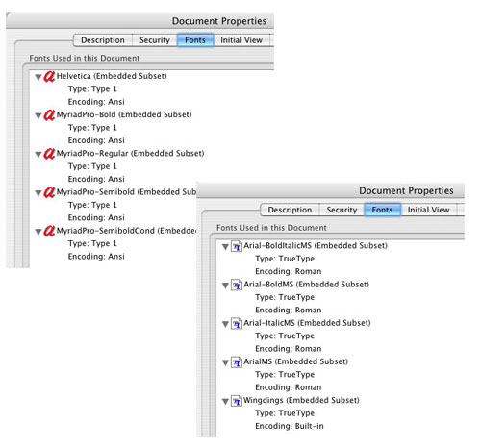Open Initial View tab in back window
This screenshot has height=448, width=481.
241,40
